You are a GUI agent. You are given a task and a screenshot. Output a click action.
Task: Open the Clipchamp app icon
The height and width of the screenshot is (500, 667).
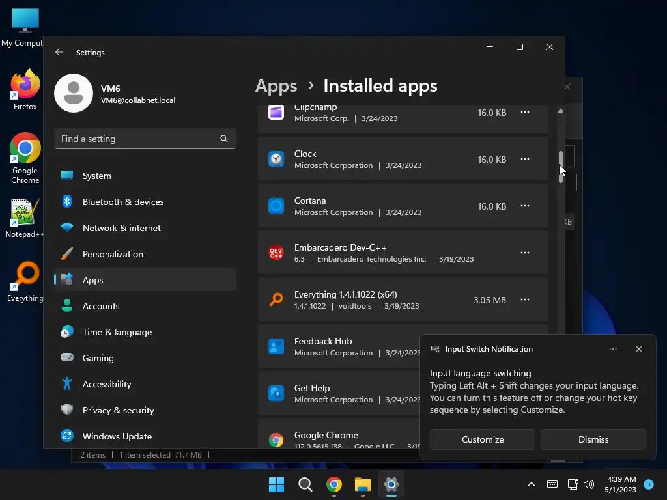[x=276, y=113]
